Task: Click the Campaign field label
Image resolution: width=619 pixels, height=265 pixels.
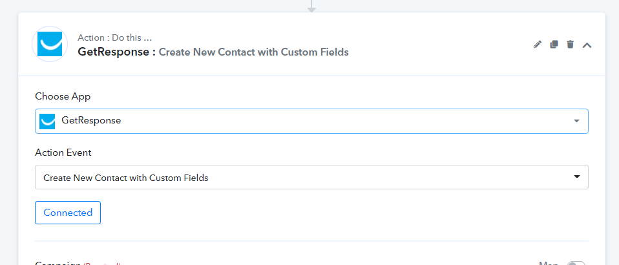Action: 58,264
